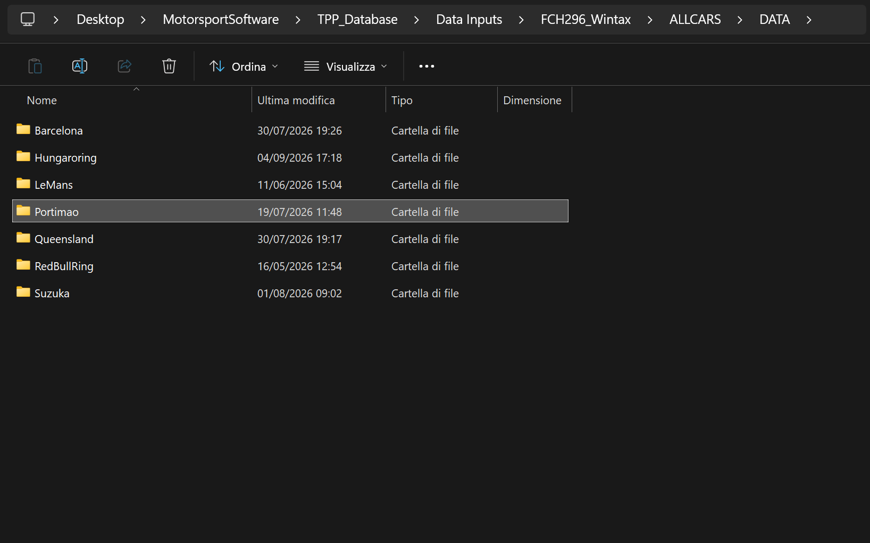Expand chevron after ALLCARS breadcrumb
This screenshot has height=543, width=870.
[x=740, y=20]
